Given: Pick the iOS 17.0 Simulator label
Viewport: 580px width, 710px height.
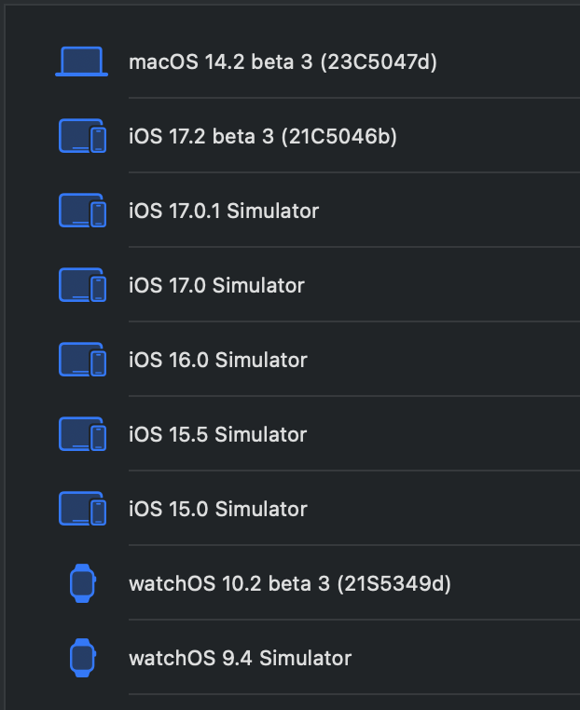Looking at the screenshot, I should 216,286.
